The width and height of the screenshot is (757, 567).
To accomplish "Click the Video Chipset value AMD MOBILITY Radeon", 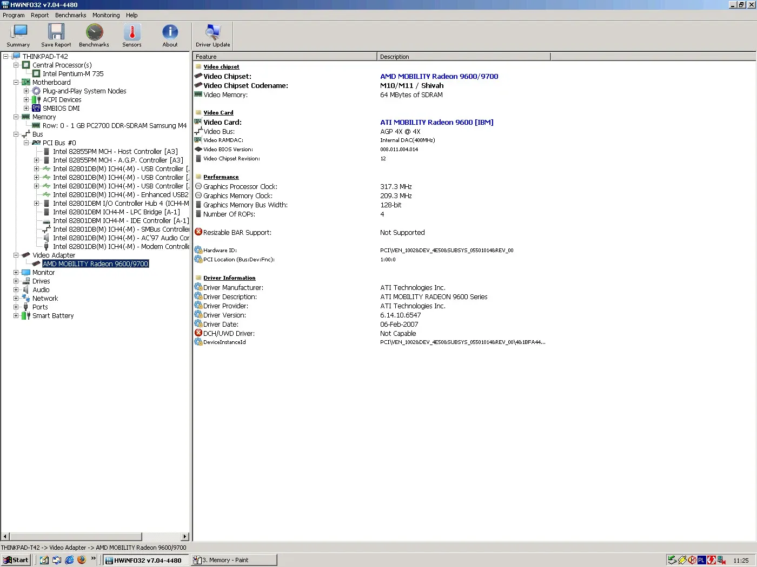I will [439, 76].
